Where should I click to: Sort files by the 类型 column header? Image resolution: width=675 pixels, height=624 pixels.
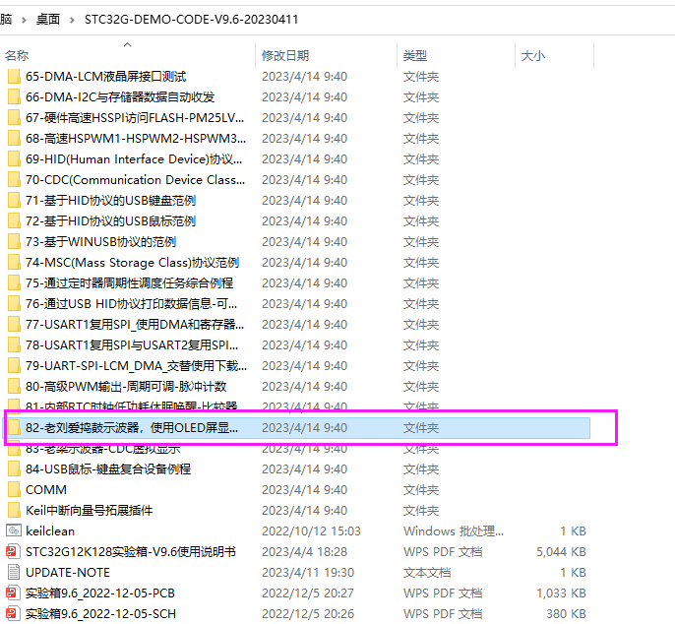click(x=415, y=55)
